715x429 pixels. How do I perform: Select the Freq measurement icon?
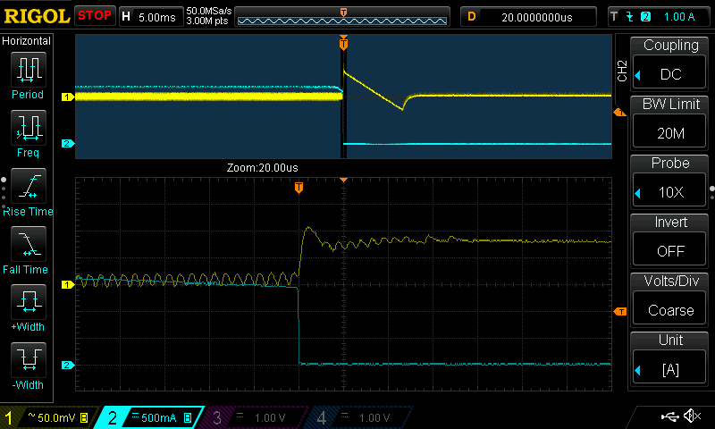click(x=28, y=129)
